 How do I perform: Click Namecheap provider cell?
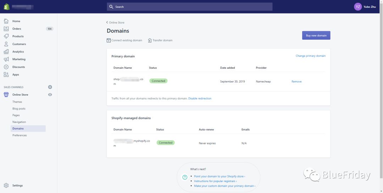[x=263, y=81]
